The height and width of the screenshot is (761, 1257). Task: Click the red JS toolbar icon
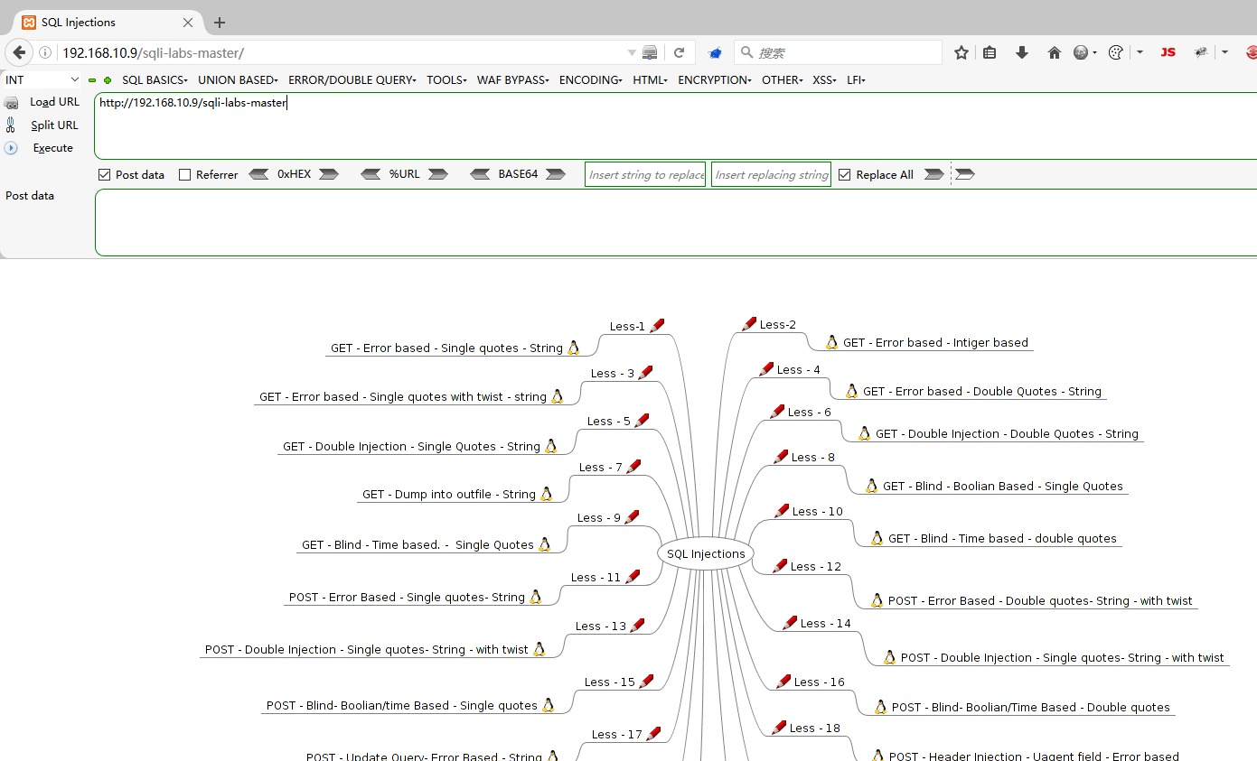tap(1168, 52)
